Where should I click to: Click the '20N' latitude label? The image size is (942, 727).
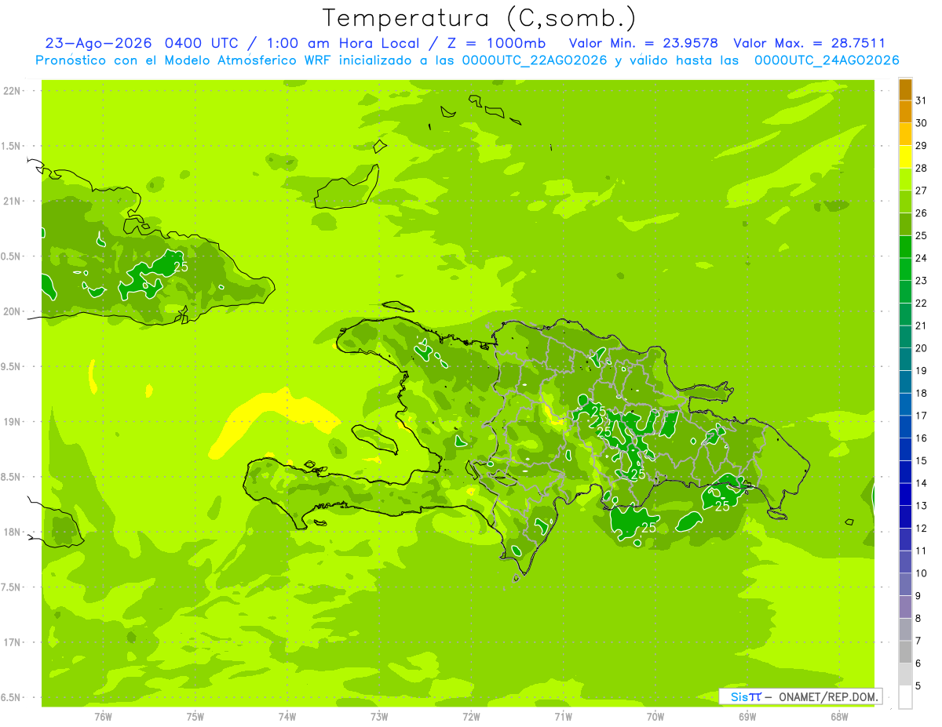coord(13,311)
